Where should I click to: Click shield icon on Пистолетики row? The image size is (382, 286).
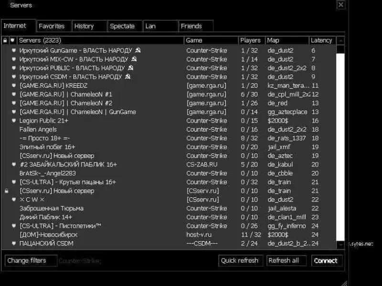(14, 225)
